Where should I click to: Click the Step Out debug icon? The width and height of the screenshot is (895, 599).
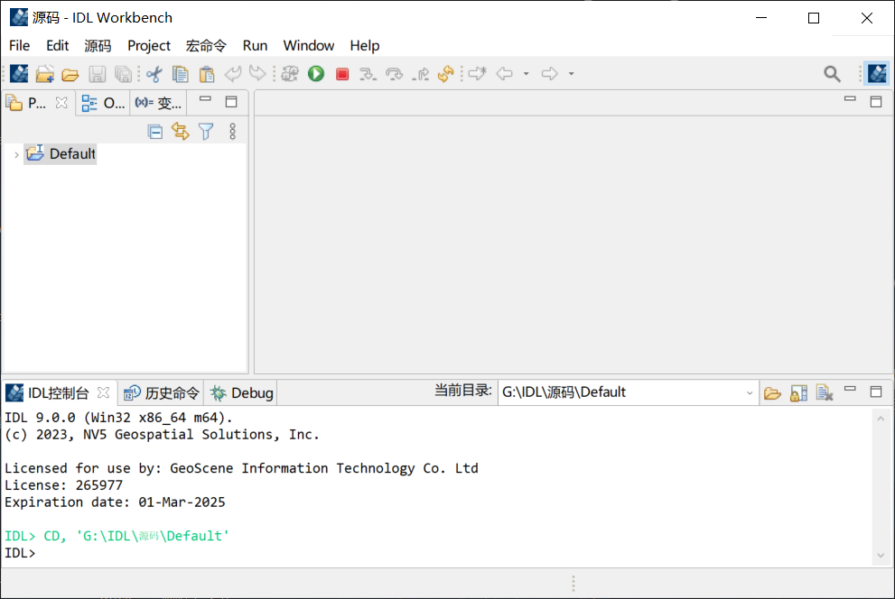421,74
